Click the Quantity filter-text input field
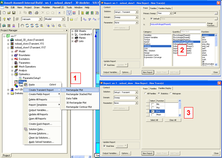The width and height of the screenshot is (222, 158). coord(191,32)
